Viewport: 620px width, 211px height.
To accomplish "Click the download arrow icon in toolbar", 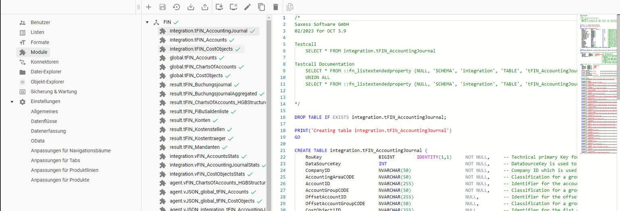I will (x=191, y=7).
